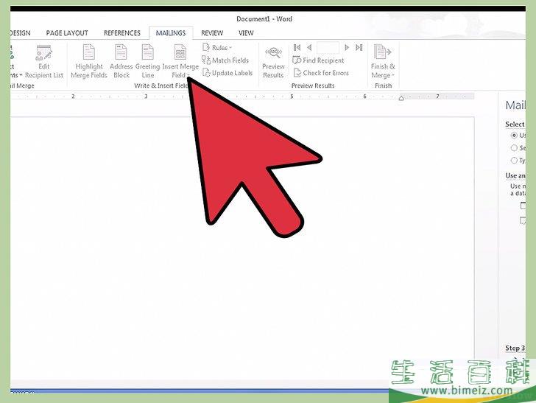536x403 pixels.
Task: Toggle Preview Results
Action: (273, 63)
